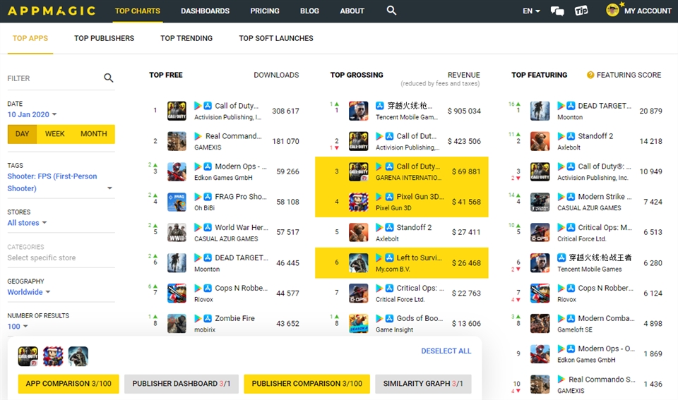Switch date range to MONTH
The height and width of the screenshot is (400, 678).
pyautogui.click(x=93, y=134)
